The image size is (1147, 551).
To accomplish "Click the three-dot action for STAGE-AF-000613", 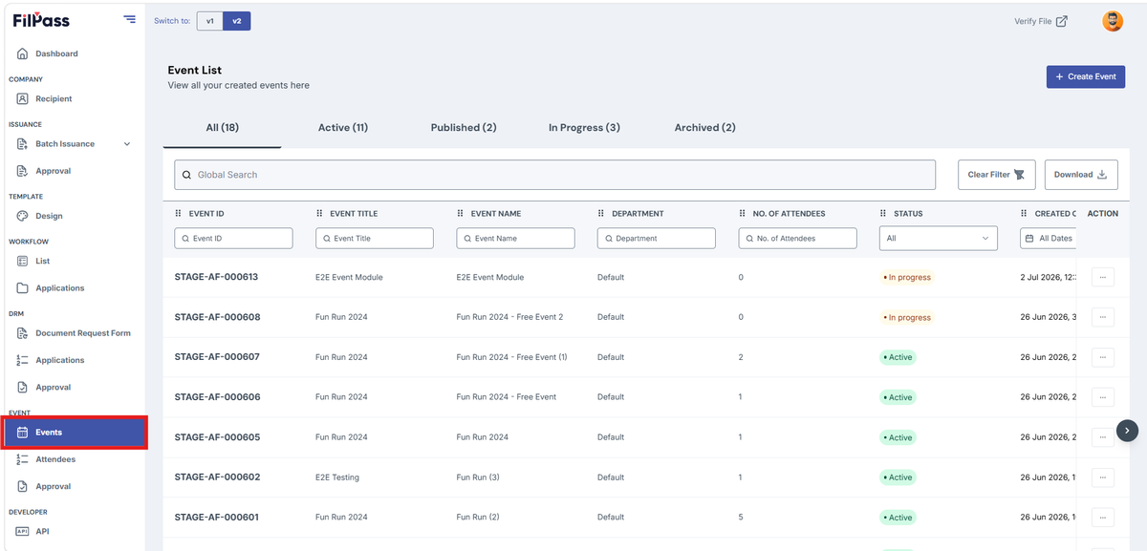I will 1103,277.
